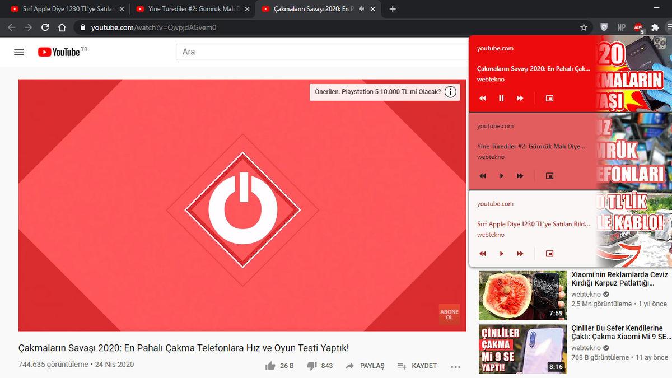672x378 pixels.
Task: Rewind the Sırf Apple Diye media session
Action: (482, 253)
